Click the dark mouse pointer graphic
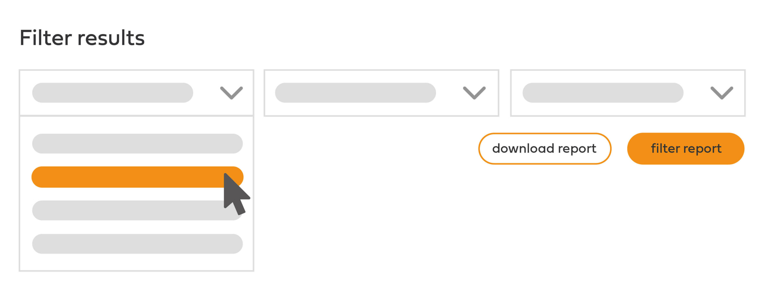The width and height of the screenshot is (760, 304). pyautogui.click(x=235, y=194)
